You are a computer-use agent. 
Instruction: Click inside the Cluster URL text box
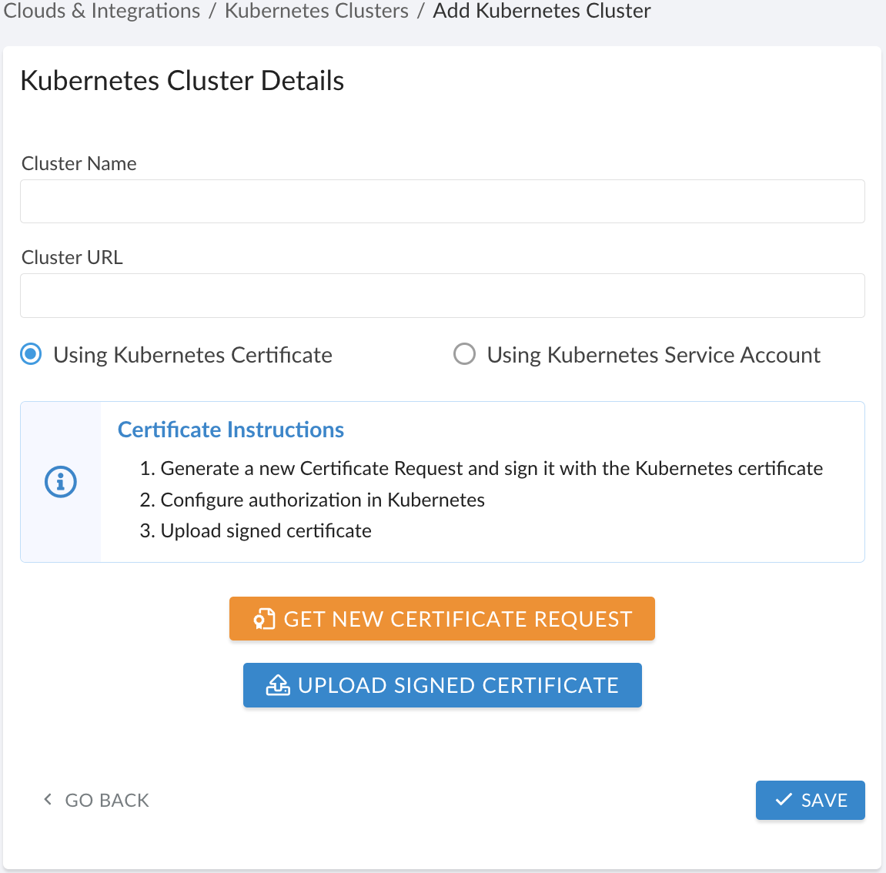point(443,295)
